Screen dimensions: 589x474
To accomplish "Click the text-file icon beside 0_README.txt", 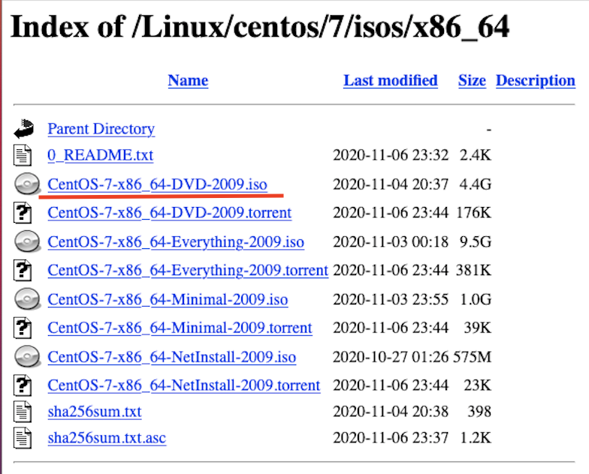I will click(23, 154).
